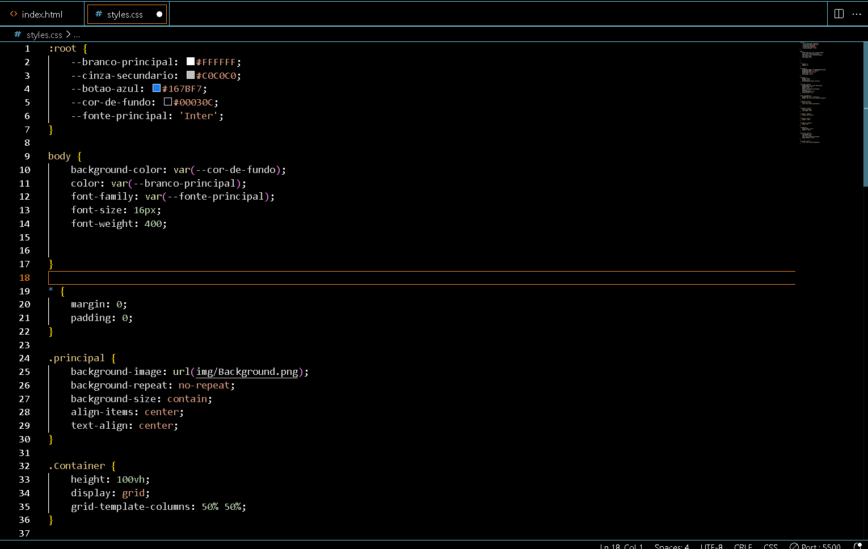868x549 pixels.
Task: Click '--cor-de-fundo' declaration on line 5
Action: pos(111,102)
